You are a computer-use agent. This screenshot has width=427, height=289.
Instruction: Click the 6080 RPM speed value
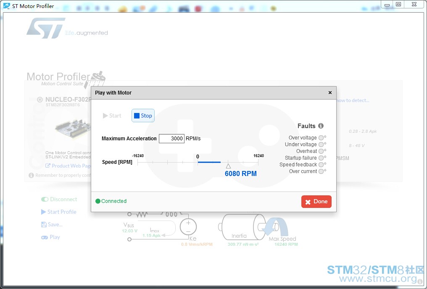tap(241, 173)
